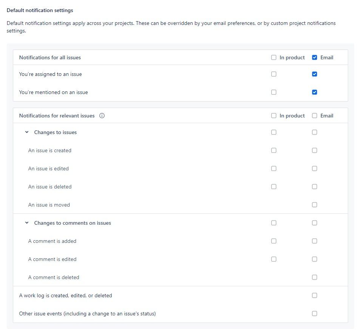Uncheck Email for You're mentioned on an issue

315,92
